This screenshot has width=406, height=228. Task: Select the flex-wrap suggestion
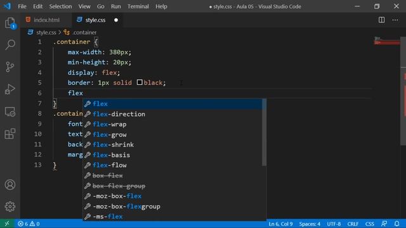(x=173, y=124)
